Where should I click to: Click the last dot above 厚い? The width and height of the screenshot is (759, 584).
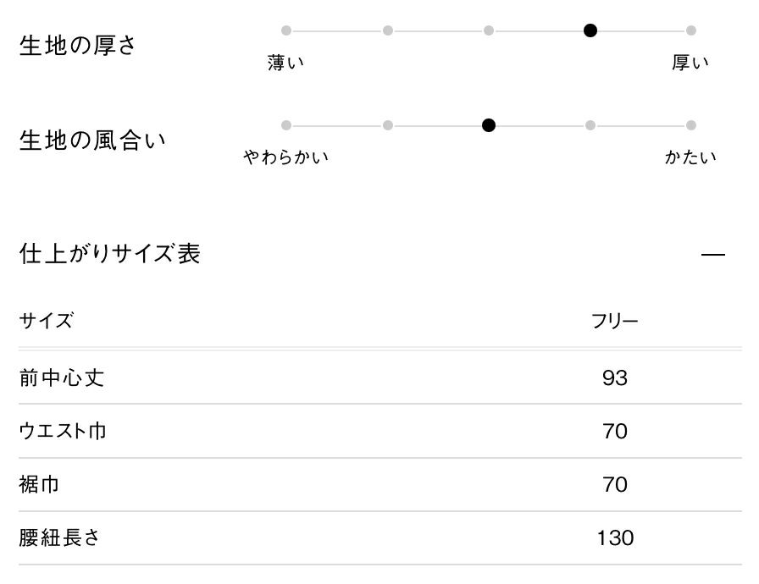[x=691, y=30]
